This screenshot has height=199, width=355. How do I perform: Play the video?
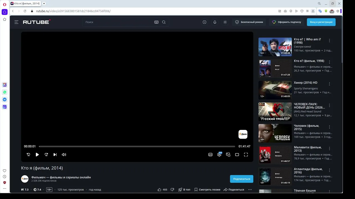pyautogui.click(x=37, y=155)
